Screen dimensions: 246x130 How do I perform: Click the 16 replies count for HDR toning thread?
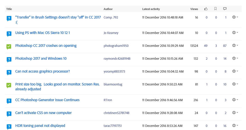coord(225,126)
